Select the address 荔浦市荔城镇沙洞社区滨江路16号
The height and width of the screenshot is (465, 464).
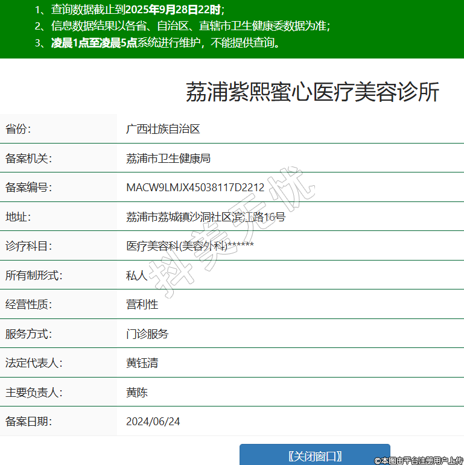click(x=205, y=217)
